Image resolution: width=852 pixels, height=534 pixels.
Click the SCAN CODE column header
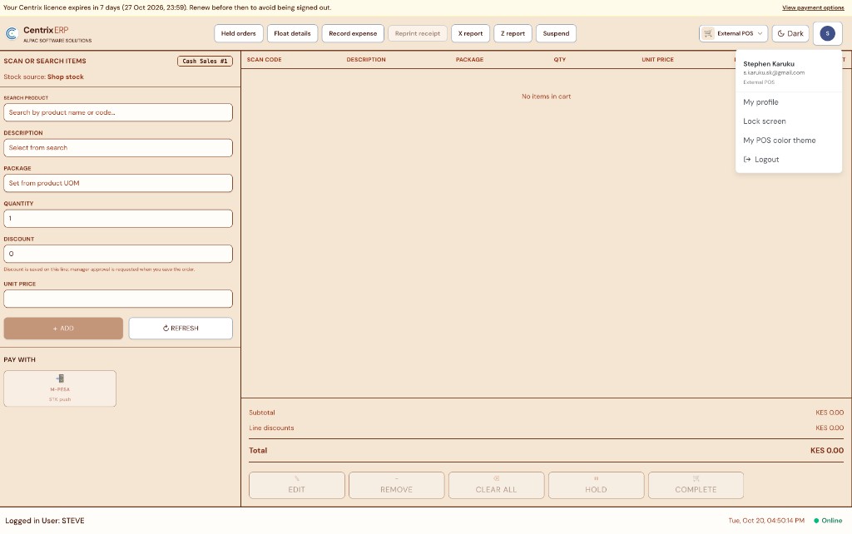(x=264, y=60)
